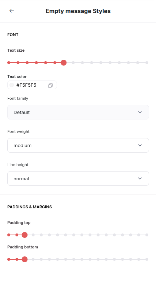This screenshot has height=283, width=156.
Task: Click the Padding bottom slider handle
Action: [24, 259]
